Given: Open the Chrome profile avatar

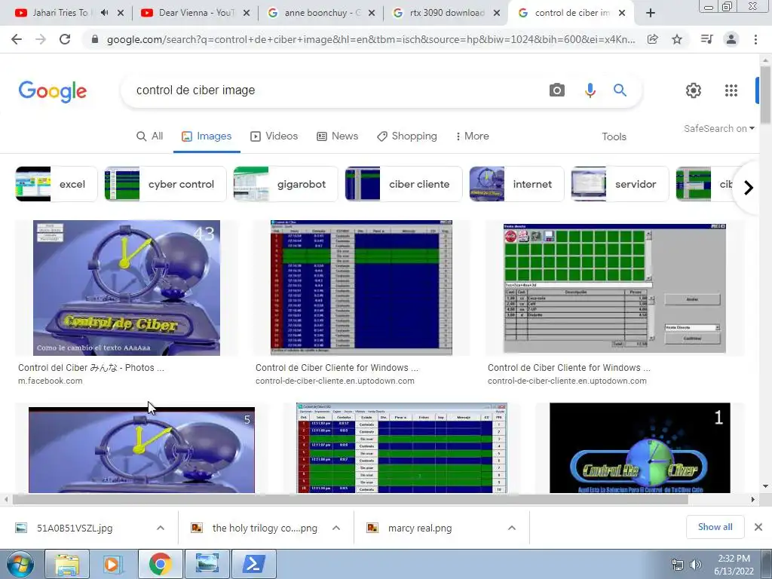Looking at the screenshot, I should click(731, 39).
